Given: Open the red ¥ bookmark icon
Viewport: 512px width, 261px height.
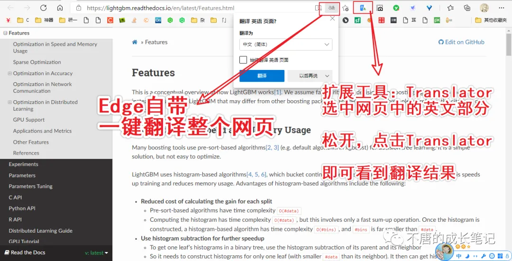Looking at the screenshot, I should click(9, 20).
